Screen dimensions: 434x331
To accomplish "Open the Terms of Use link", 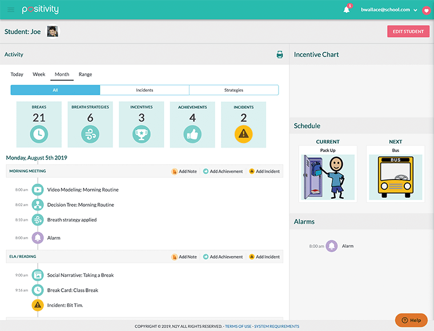I will tap(238, 326).
